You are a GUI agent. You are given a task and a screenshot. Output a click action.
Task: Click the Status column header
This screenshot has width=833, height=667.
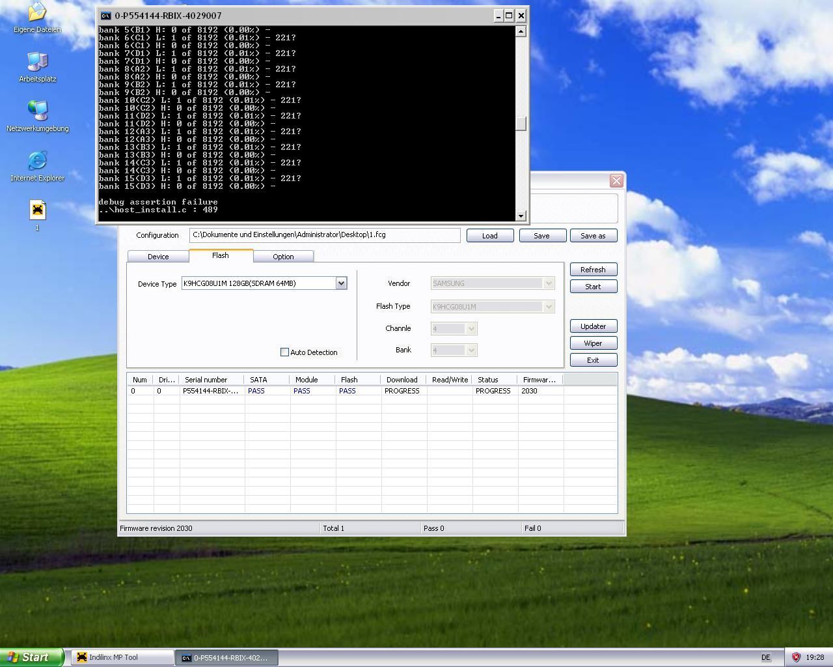(x=495, y=380)
